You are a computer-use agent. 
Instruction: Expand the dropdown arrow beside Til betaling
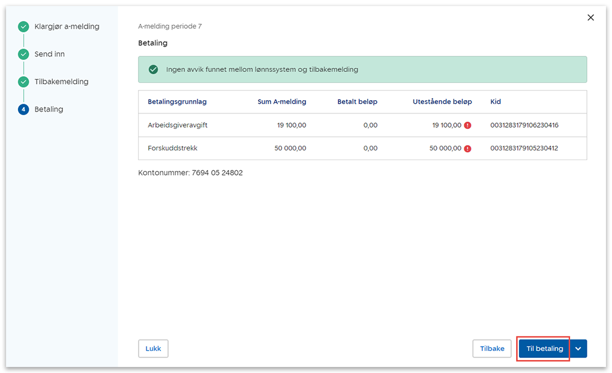(578, 348)
